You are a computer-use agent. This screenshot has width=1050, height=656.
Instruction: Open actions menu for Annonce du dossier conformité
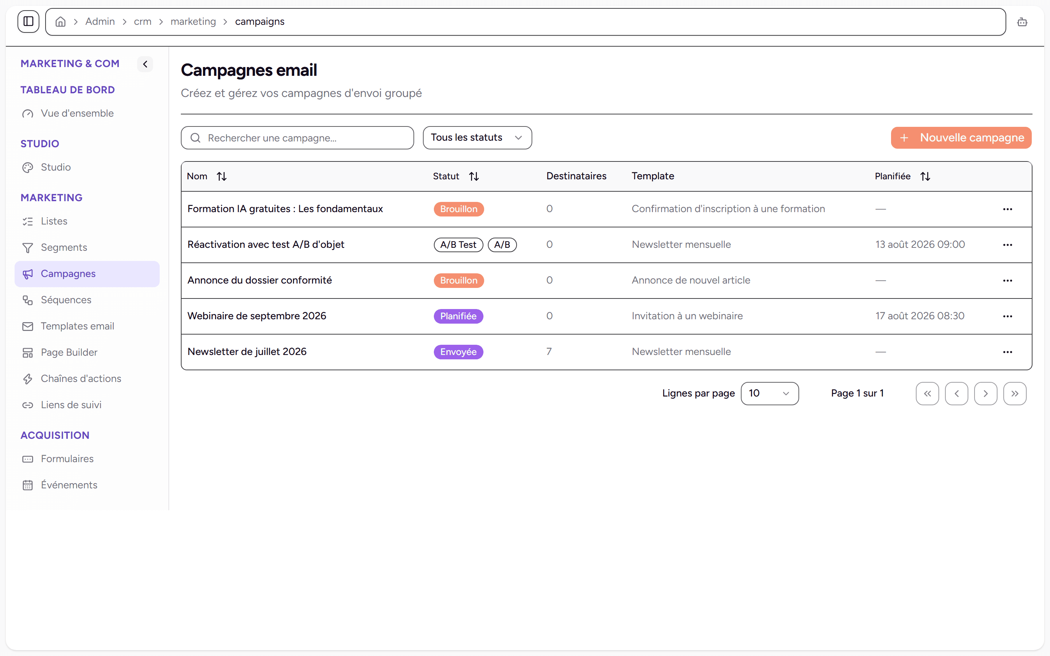1007,281
